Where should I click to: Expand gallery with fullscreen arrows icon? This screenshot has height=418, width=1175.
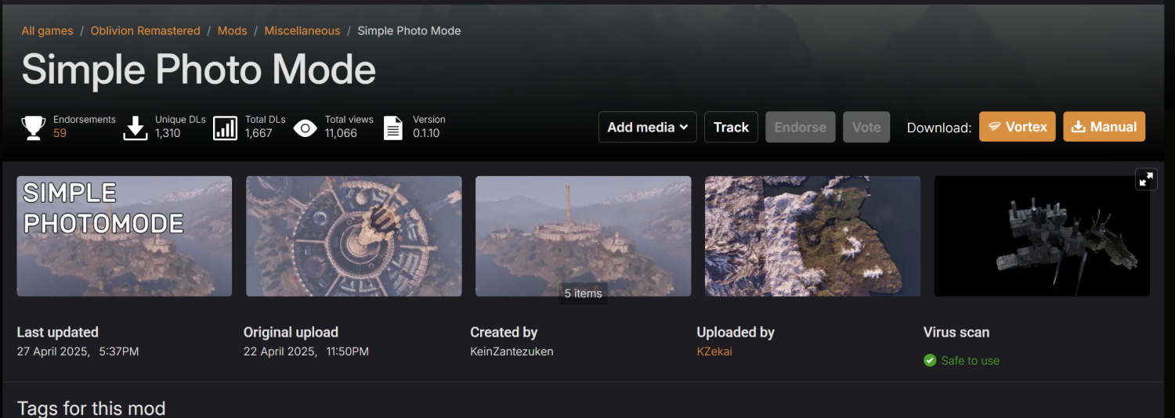tap(1146, 179)
